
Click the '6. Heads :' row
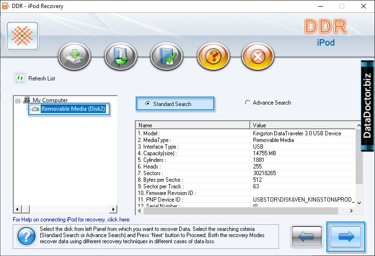(x=245, y=167)
